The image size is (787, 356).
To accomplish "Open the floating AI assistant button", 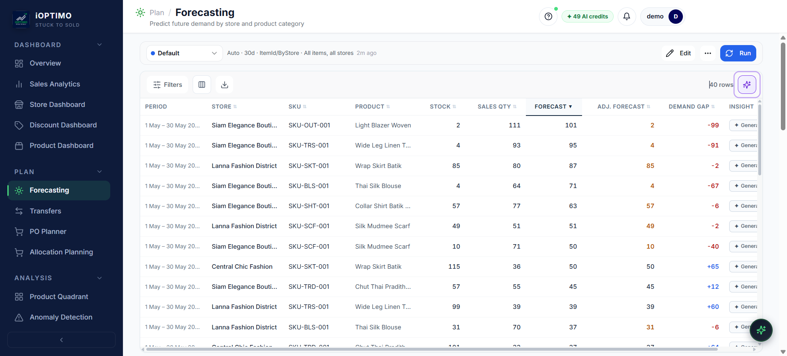I will pos(761,330).
